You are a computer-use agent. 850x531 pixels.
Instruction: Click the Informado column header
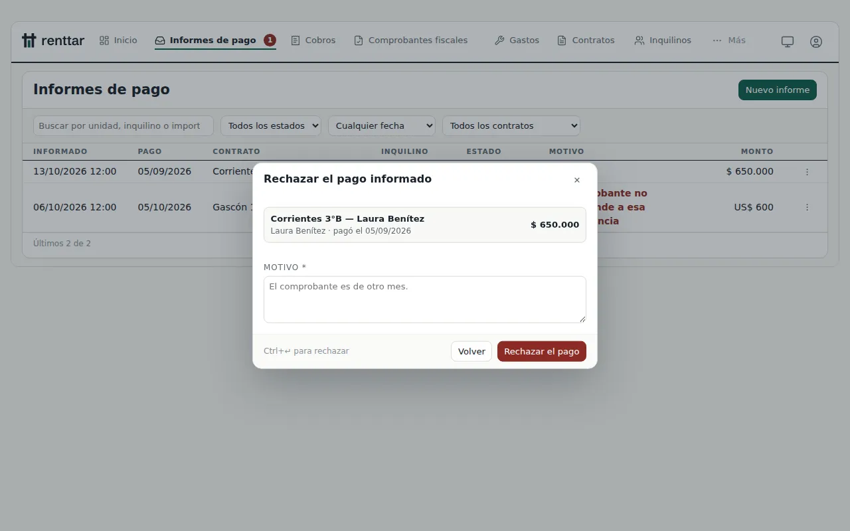pyautogui.click(x=60, y=151)
